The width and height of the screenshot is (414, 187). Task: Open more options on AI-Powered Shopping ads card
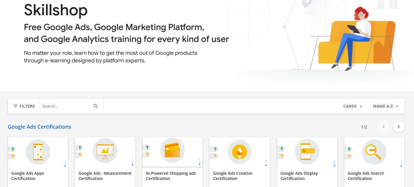click(x=200, y=162)
